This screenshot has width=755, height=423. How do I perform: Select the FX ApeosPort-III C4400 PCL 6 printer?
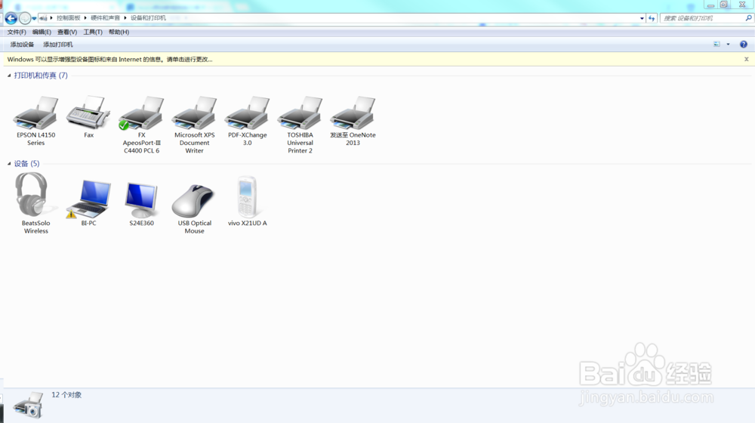tap(141, 113)
